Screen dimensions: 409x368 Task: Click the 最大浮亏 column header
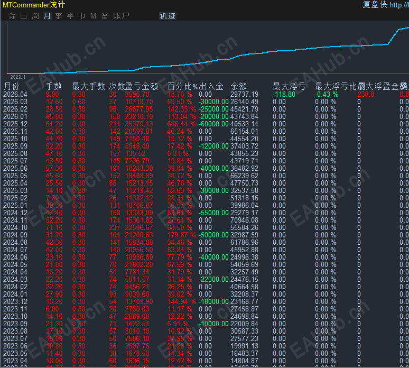289,86
